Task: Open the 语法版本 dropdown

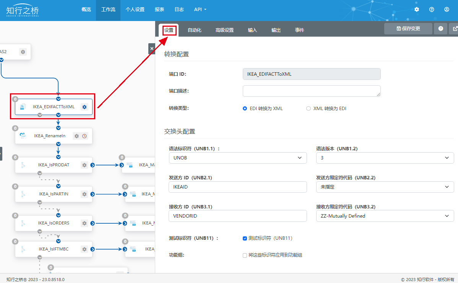Action: click(385, 158)
